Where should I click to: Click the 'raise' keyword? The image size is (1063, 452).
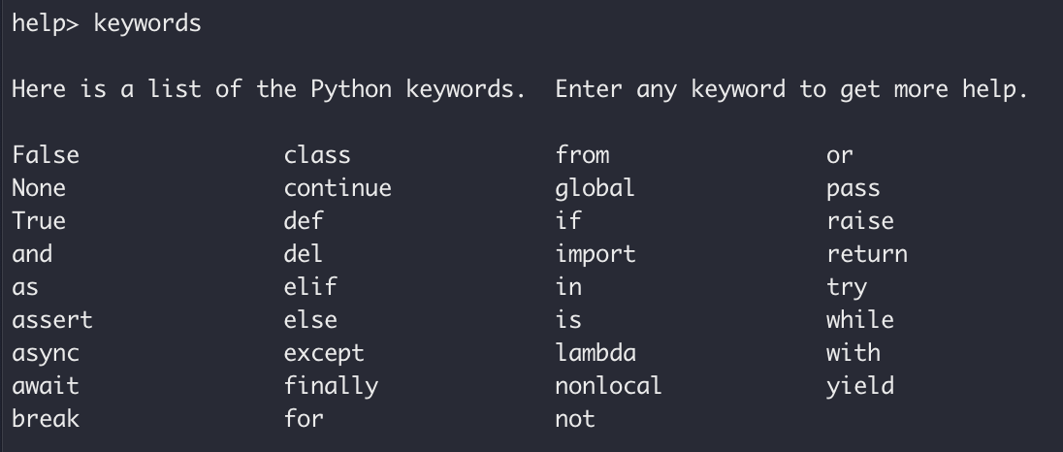point(860,221)
